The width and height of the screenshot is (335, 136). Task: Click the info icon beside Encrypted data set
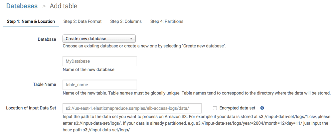click(262, 108)
